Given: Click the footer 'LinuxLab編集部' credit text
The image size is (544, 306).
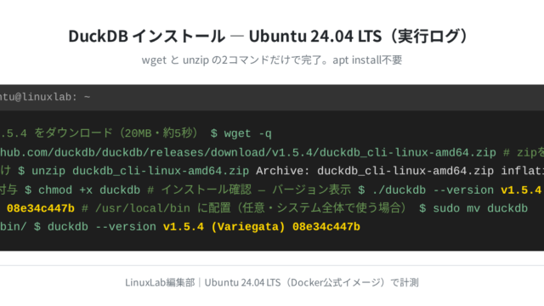Looking at the screenshot, I should [x=160, y=282].
